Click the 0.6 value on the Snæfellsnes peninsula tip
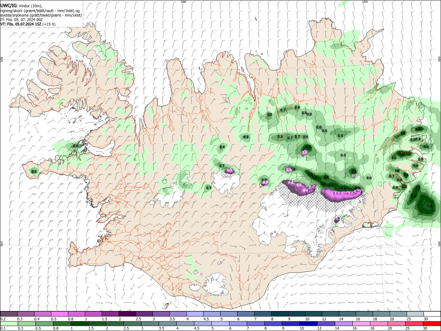The height and width of the screenshot is (331, 441). [x=34, y=172]
